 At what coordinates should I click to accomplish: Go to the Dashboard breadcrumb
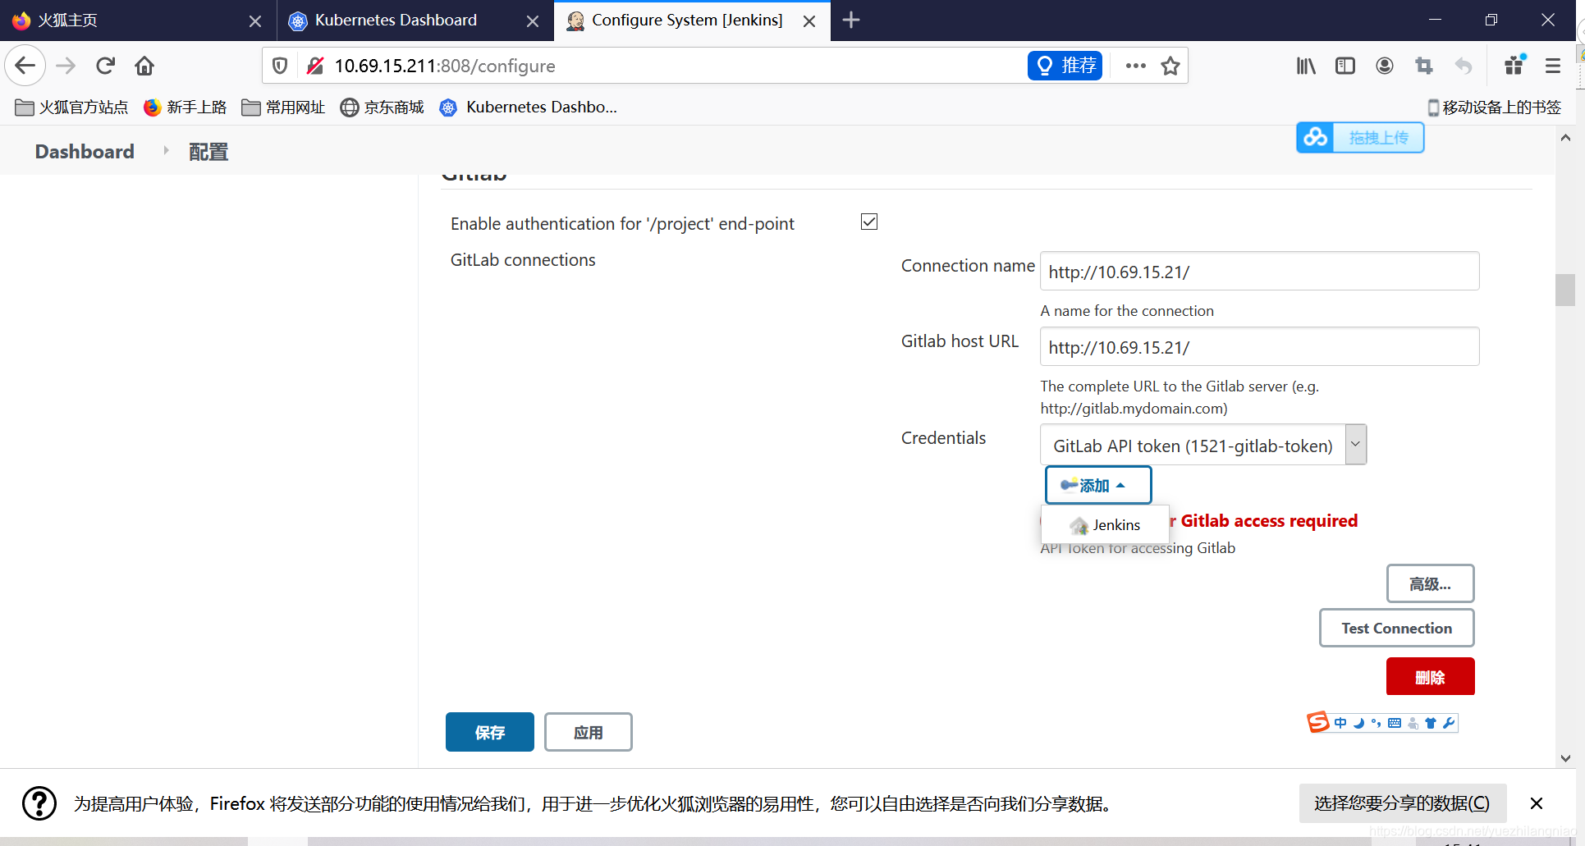[85, 152]
